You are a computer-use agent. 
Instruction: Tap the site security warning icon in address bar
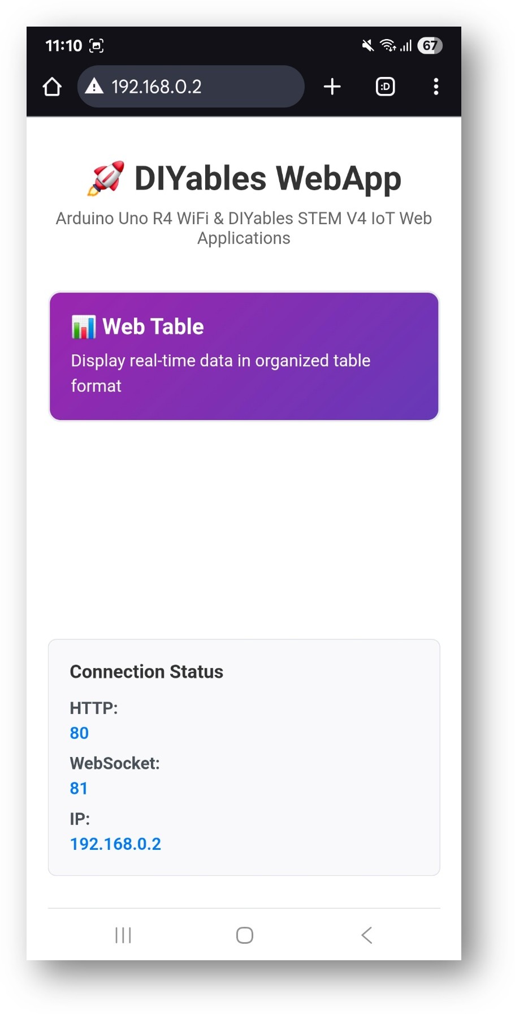(x=95, y=87)
